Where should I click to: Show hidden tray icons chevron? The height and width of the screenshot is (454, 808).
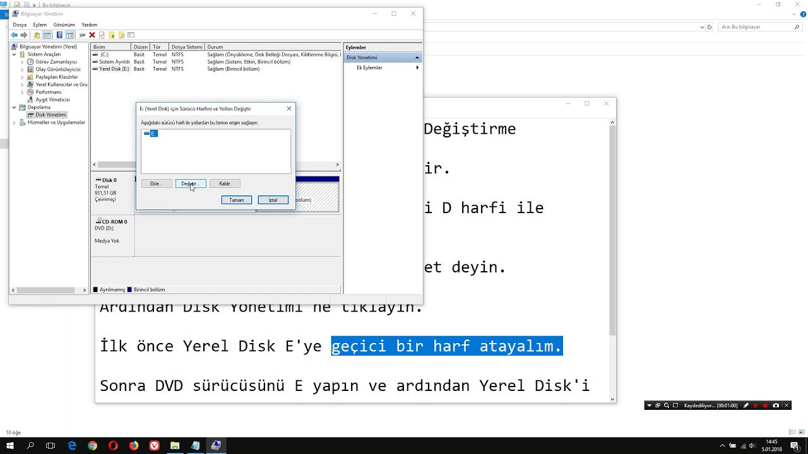[723, 446]
